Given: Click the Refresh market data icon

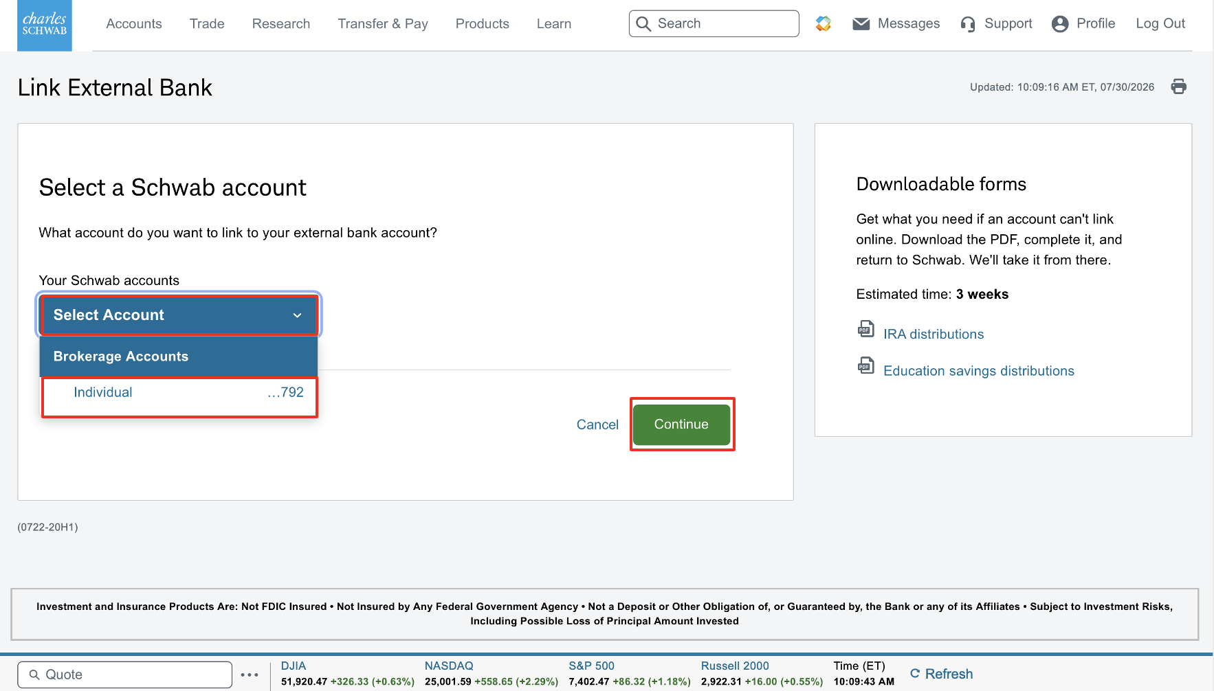Looking at the screenshot, I should (x=915, y=673).
